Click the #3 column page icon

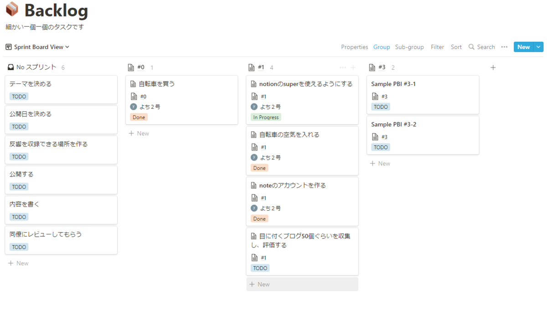point(372,67)
